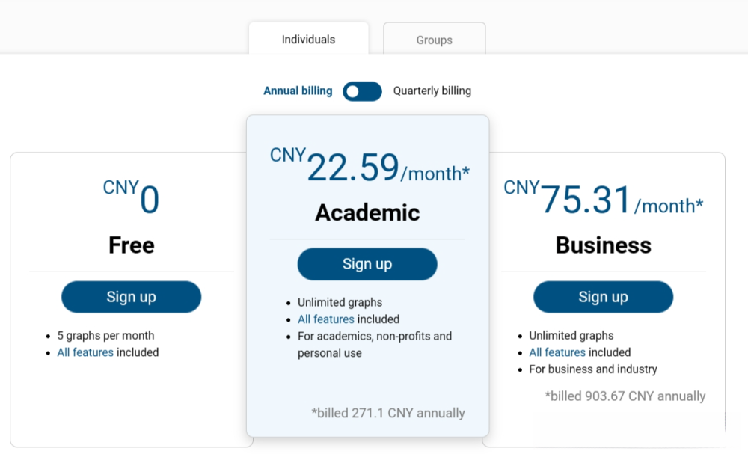The image size is (748, 454).
Task: Click the billed 271.1 CNY annually note
Action: tap(388, 413)
